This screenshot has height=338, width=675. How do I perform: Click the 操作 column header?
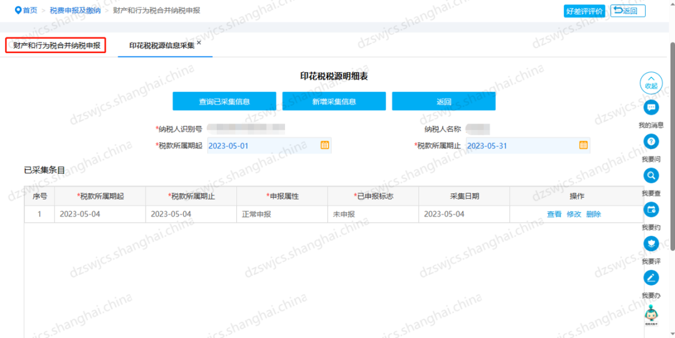click(x=577, y=196)
